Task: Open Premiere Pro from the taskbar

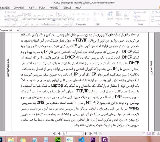Action: click(93, 140)
